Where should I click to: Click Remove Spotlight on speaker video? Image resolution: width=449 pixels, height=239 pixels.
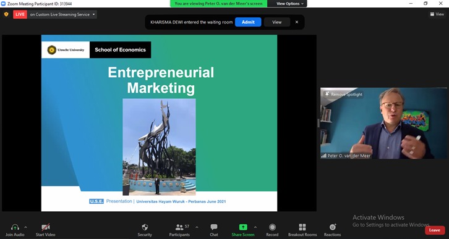click(x=344, y=94)
